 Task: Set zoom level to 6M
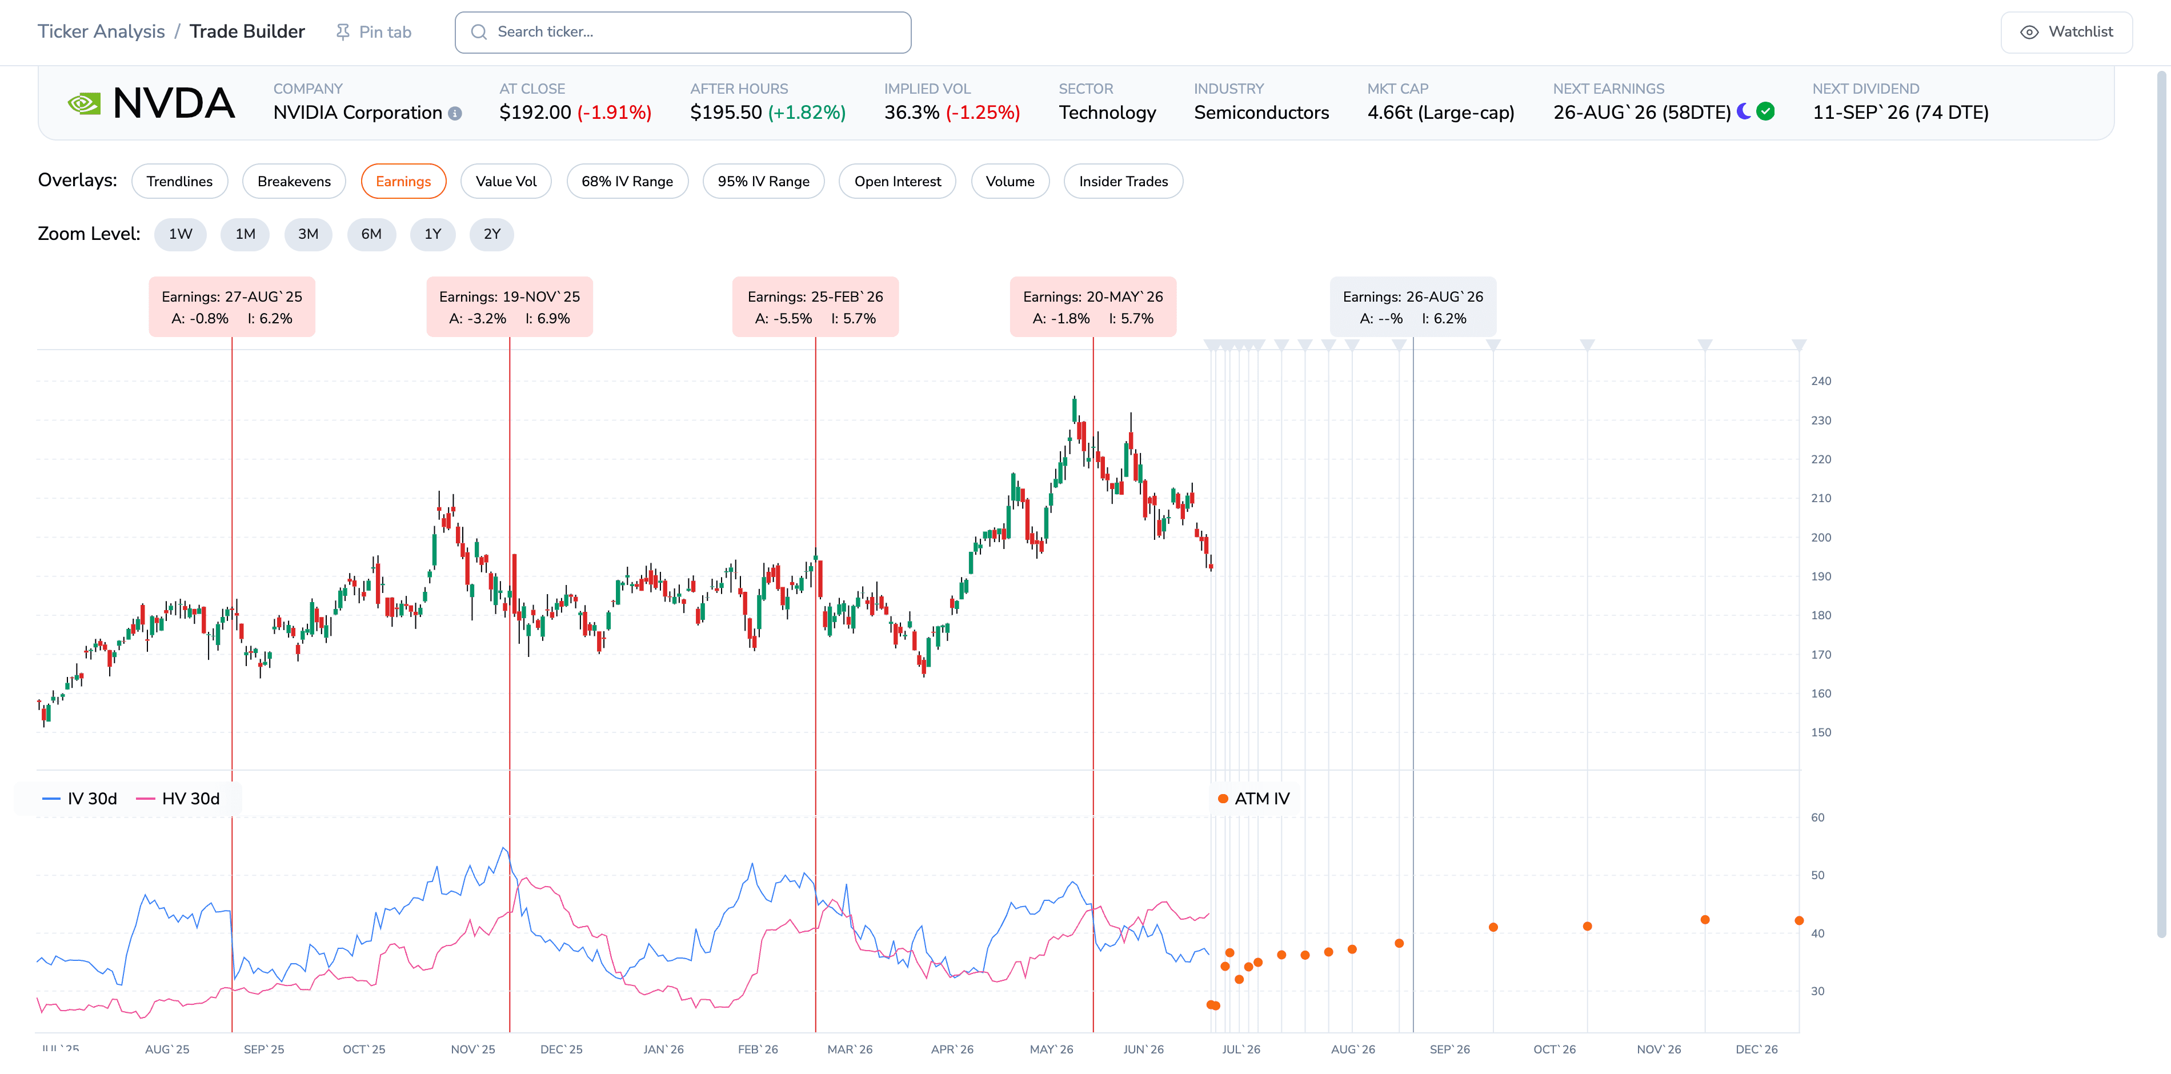(x=372, y=234)
